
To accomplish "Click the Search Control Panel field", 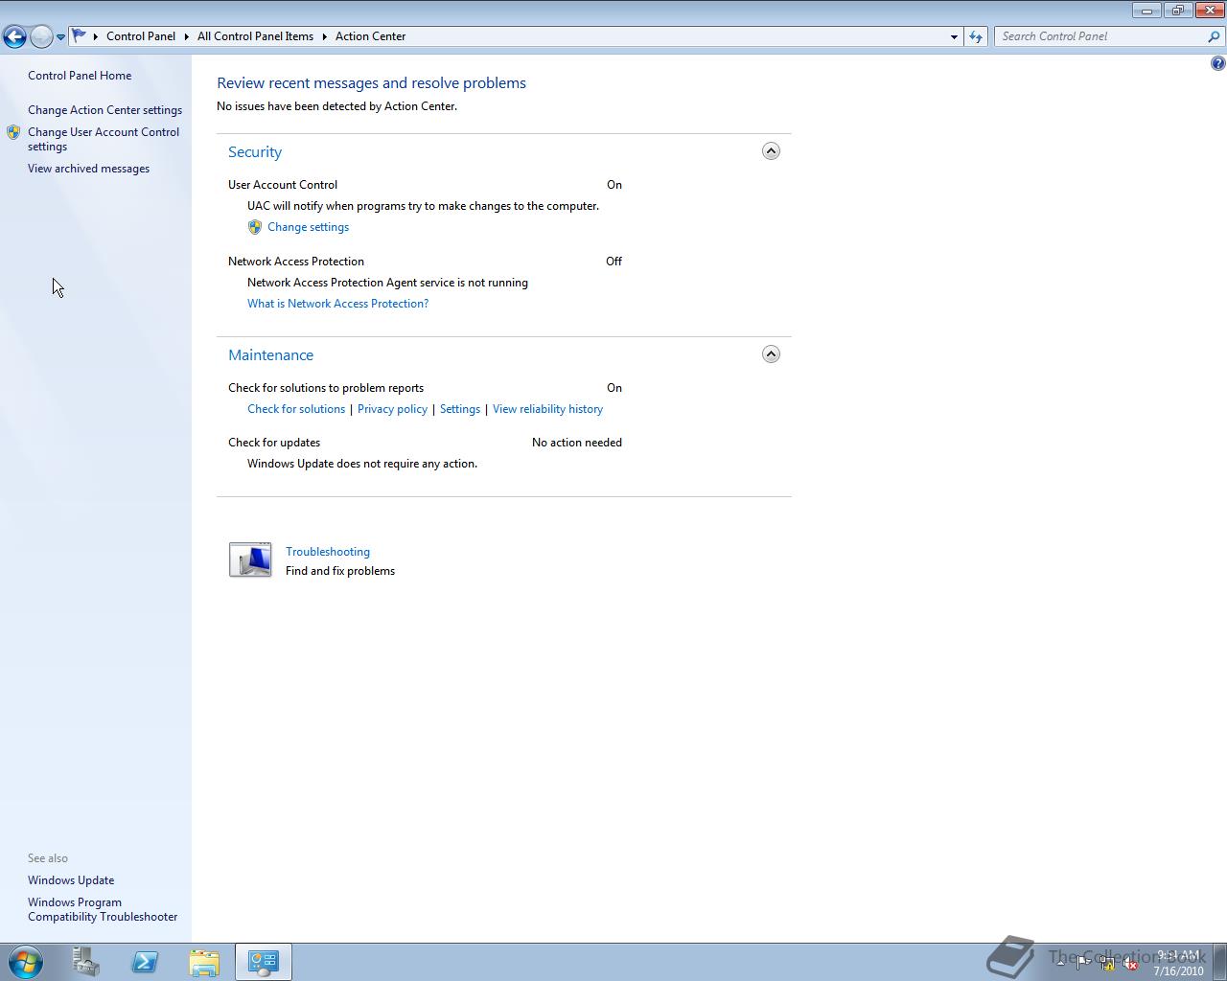I will 1100,36.
